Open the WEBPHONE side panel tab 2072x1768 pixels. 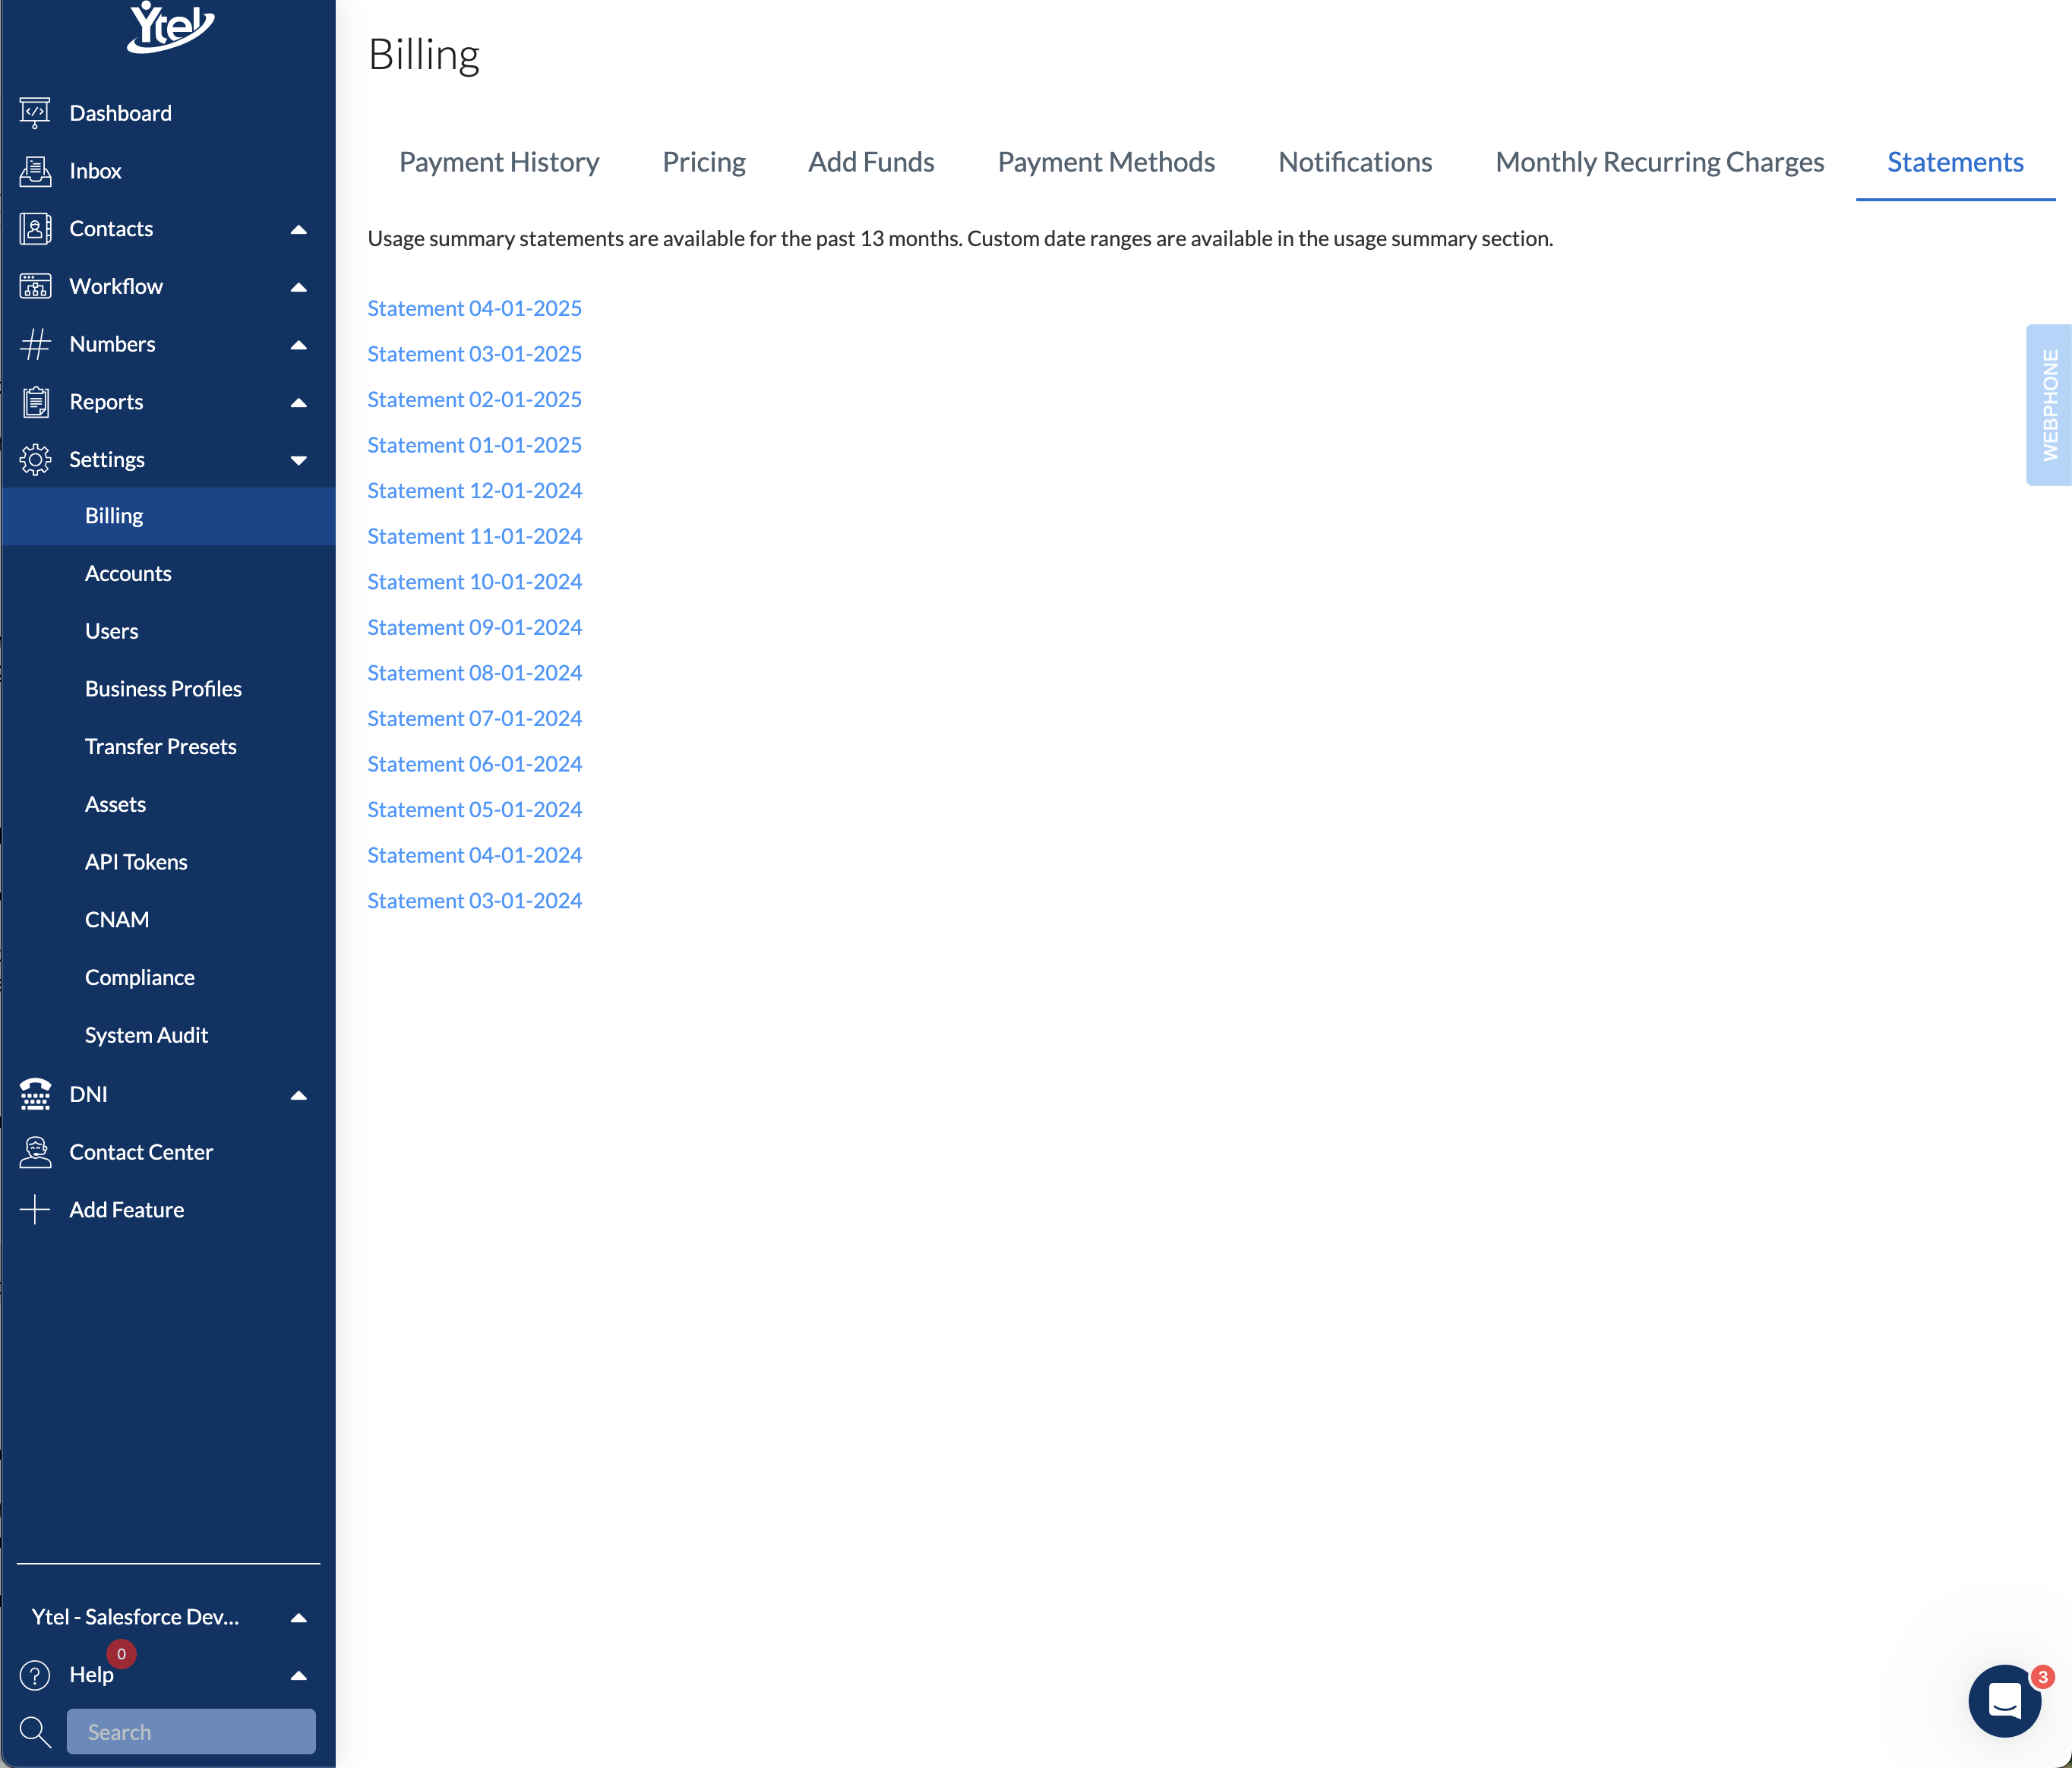click(x=2049, y=405)
